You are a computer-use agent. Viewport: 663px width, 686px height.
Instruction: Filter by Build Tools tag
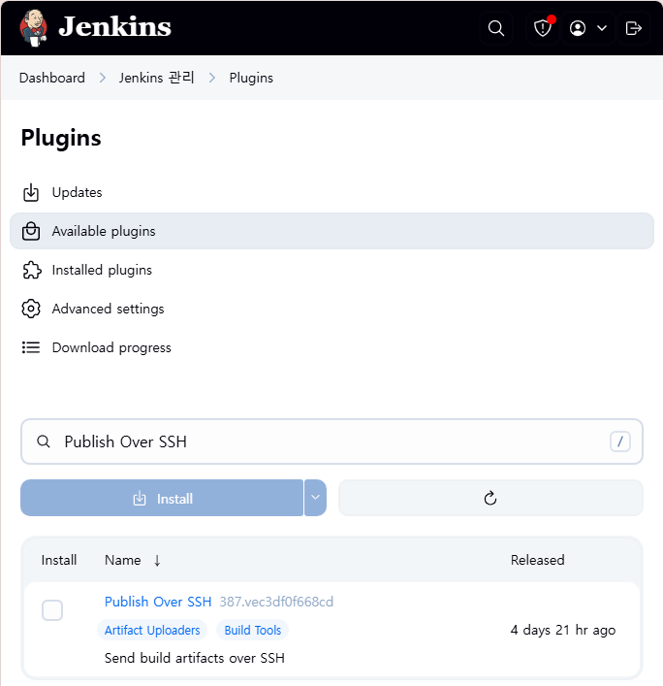(x=253, y=630)
